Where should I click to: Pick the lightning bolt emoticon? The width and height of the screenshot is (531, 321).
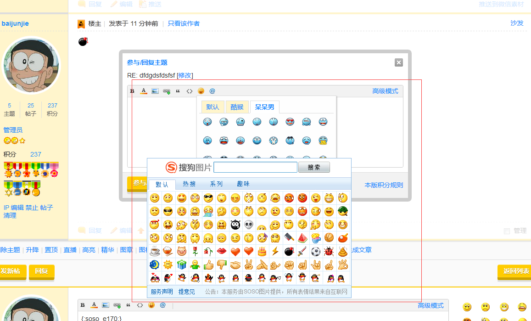pos(275,251)
